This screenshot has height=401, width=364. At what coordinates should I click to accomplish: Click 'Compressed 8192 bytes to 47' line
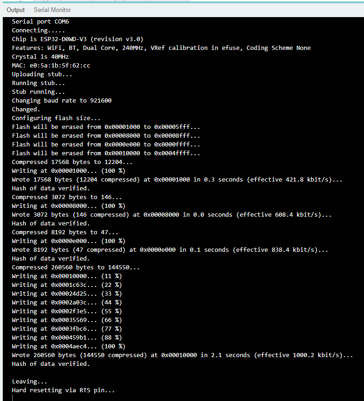point(65,232)
